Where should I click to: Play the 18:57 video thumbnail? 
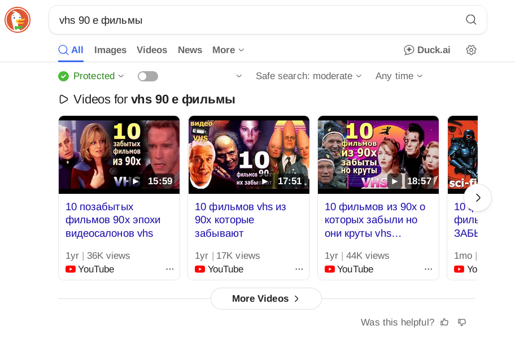378,155
